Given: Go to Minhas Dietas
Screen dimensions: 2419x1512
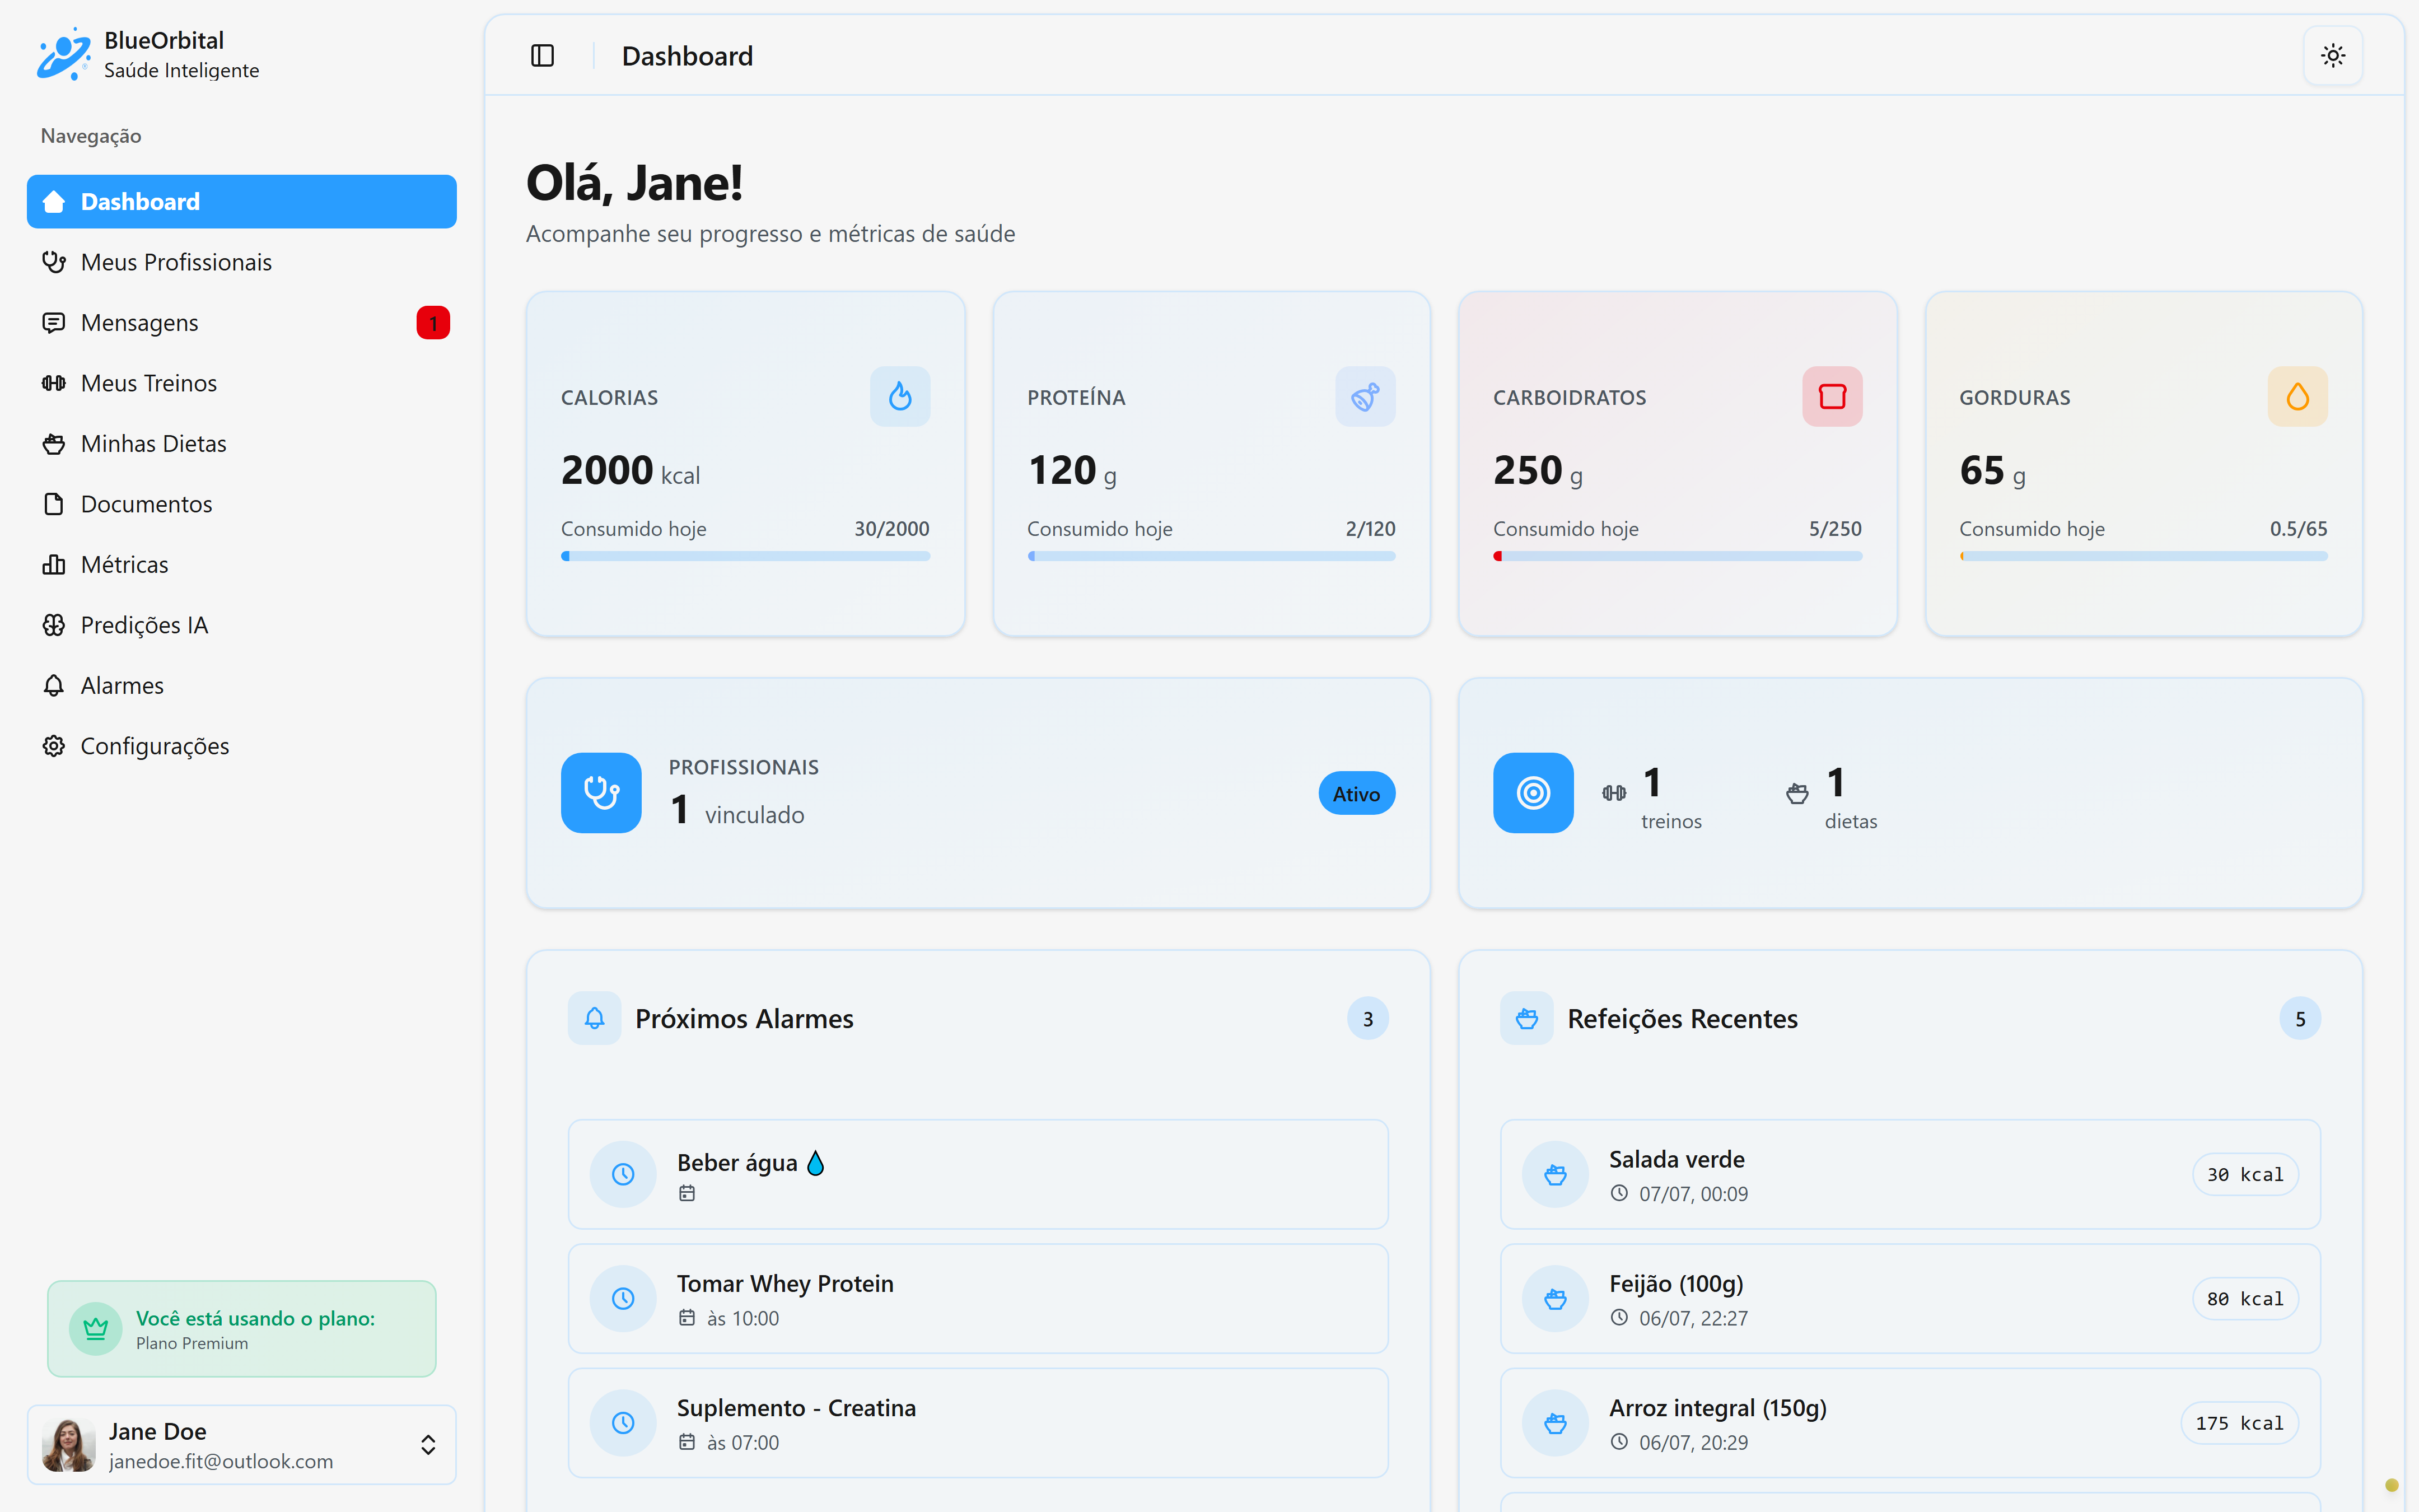Looking at the screenshot, I should [x=242, y=444].
